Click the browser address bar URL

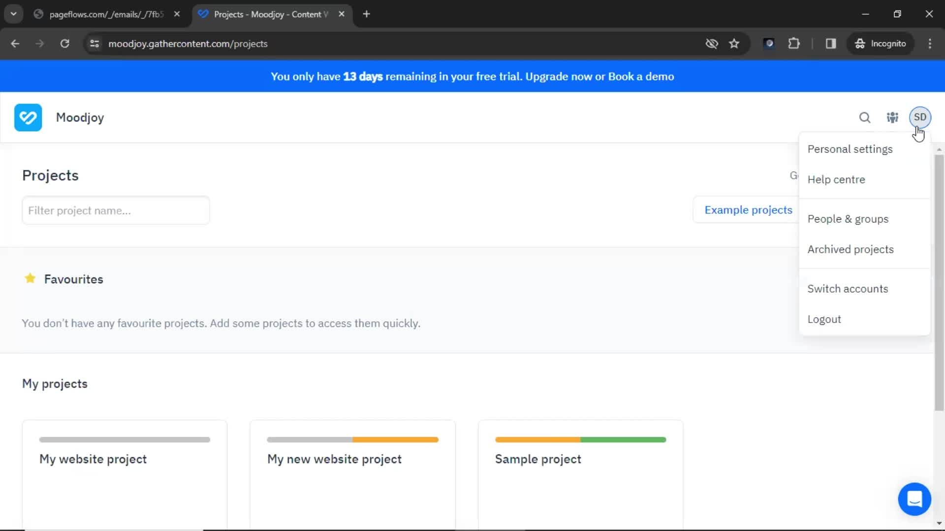[x=188, y=44]
